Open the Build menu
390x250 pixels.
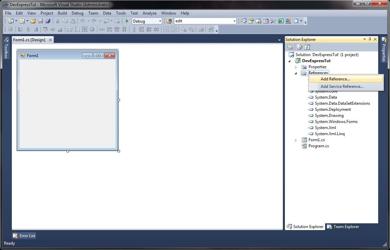pos(62,13)
